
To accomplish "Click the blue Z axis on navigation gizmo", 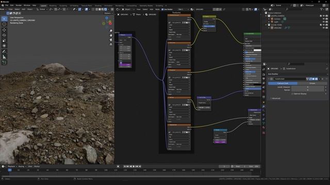I will tap(107, 18).
